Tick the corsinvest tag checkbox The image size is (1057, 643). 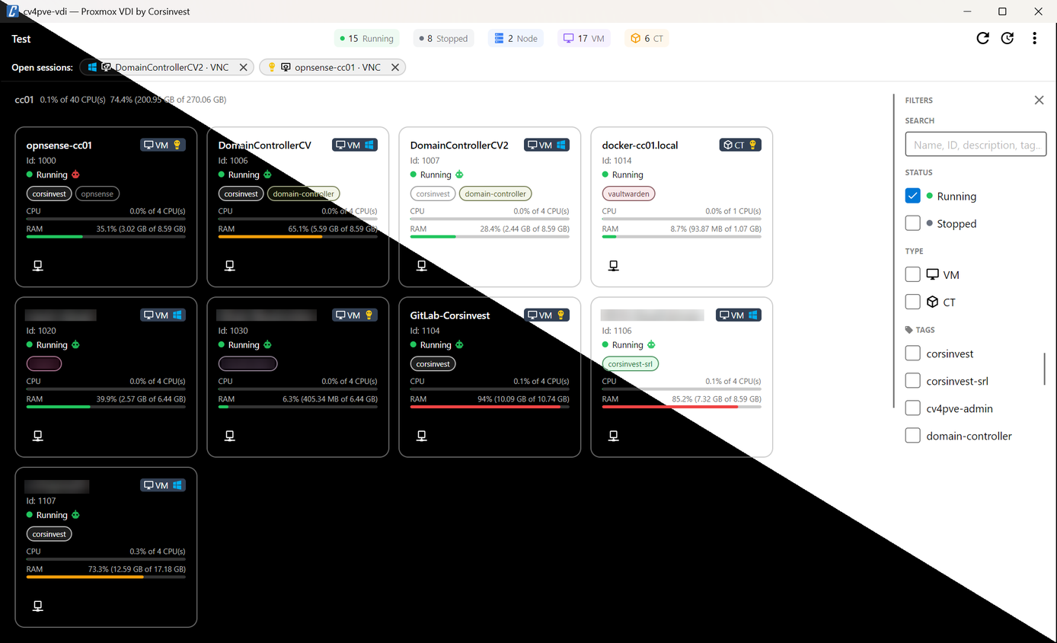tap(912, 353)
